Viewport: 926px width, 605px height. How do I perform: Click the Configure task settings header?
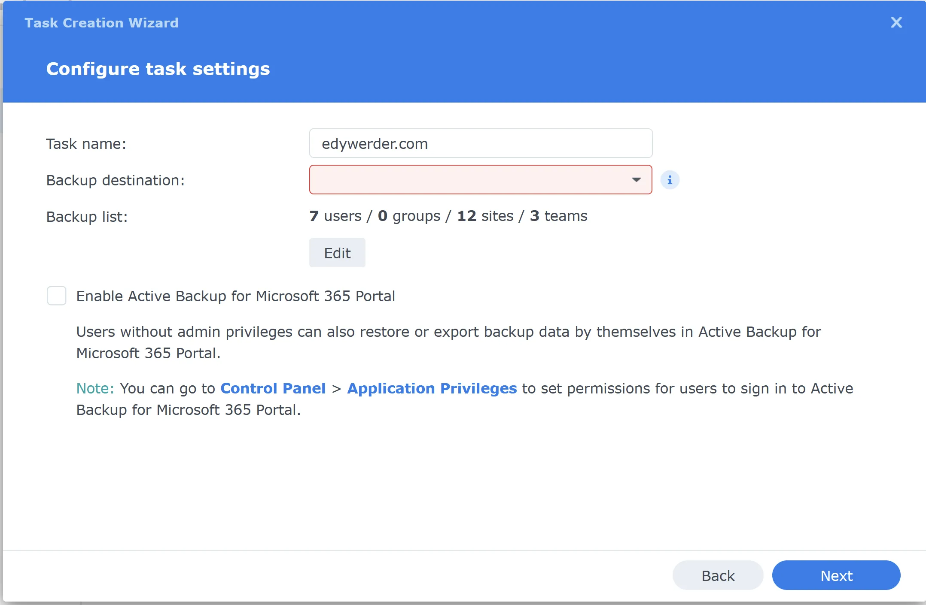(158, 68)
